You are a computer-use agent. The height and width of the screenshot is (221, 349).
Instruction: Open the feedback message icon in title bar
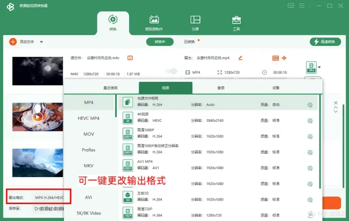(291, 6)
